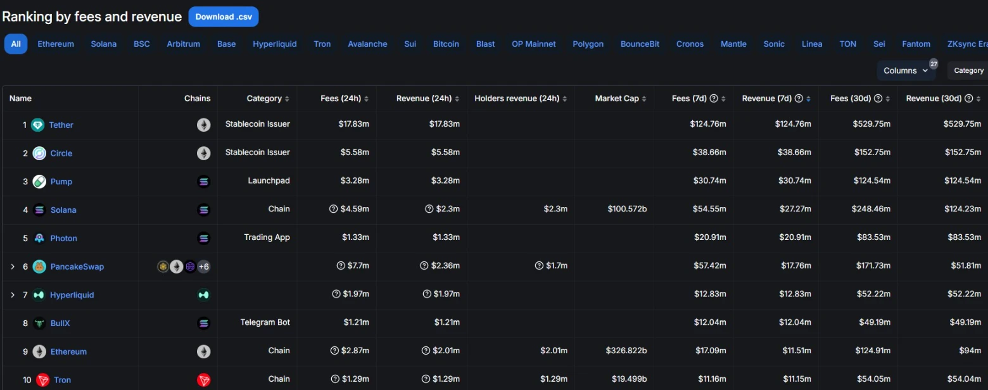Image resolution: width=988 pixels, height=390 pixels.
Task: Click the Download .csv button
Action: point(224,17)
